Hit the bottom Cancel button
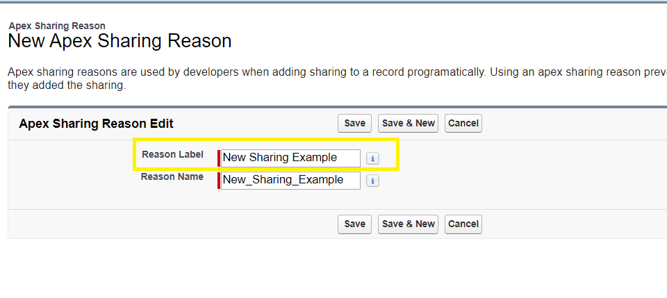This screenshot has height=298, width=667. pos(463,224)
